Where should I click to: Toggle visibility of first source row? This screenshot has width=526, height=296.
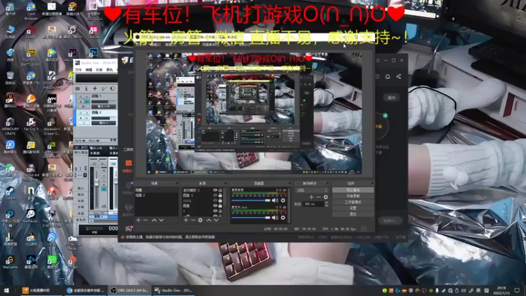point(216,190)
